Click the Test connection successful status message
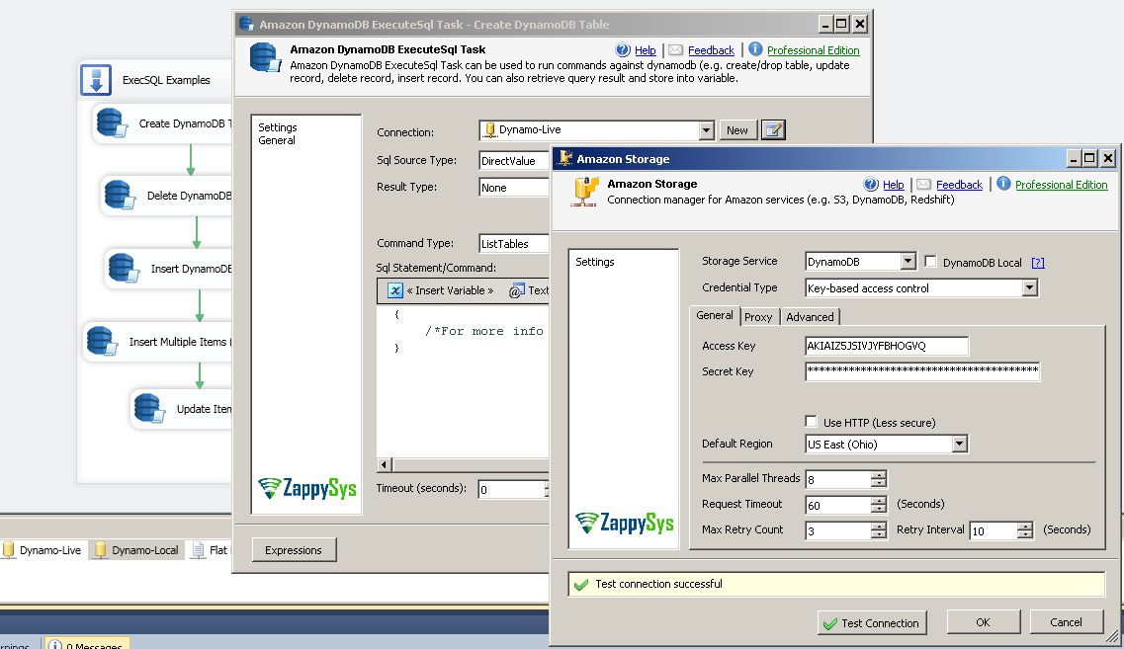The width and height of the screenshot is (1124, 649). [658, 584]
